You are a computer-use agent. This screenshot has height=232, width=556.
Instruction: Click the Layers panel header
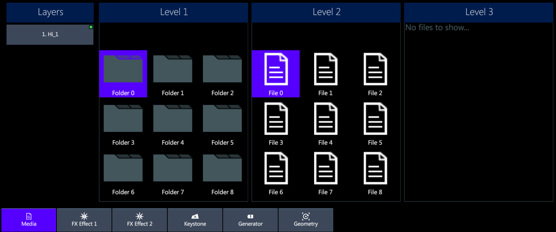pyautogui.click(x=50, y=13)
